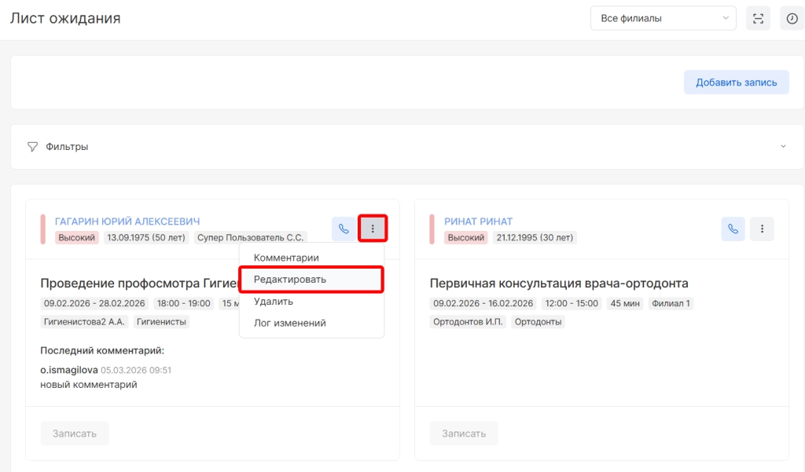Click the red priority bar on Ринат's card
805x472 pixels.
pyautogui.click(x=432, y=229)
